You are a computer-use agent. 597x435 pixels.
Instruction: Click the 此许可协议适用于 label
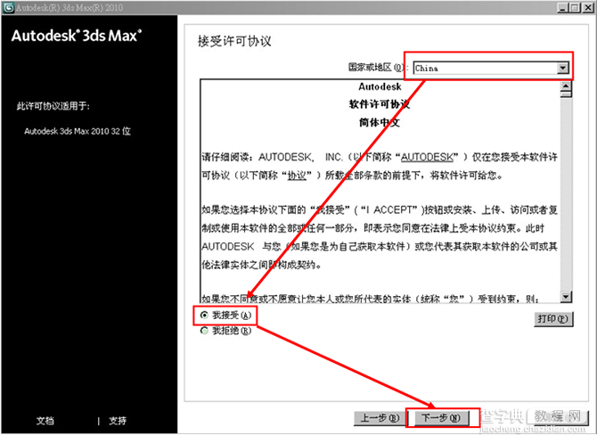(53, 106)
